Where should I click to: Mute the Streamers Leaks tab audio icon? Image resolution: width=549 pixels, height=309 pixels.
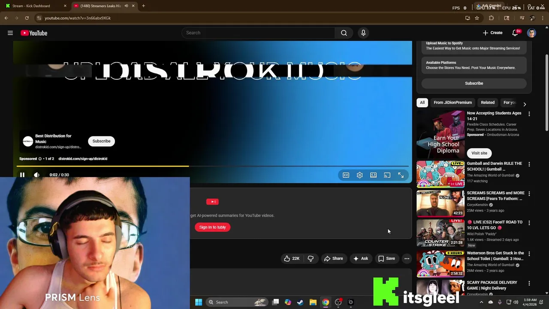[x=126, y=6]
